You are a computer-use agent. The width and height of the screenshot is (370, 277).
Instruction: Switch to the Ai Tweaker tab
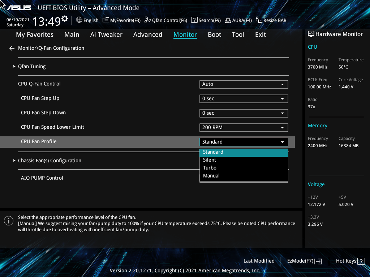106,34
